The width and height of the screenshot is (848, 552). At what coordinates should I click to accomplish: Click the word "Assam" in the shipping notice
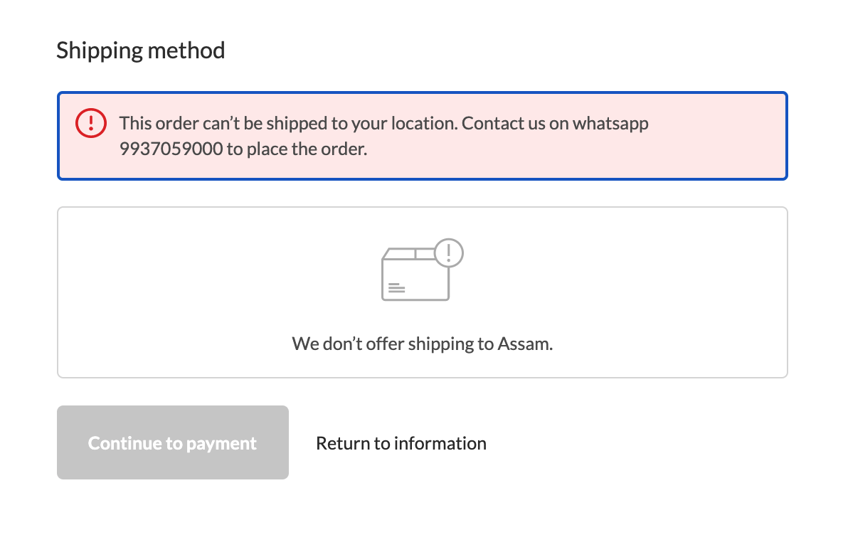point(525,344)
